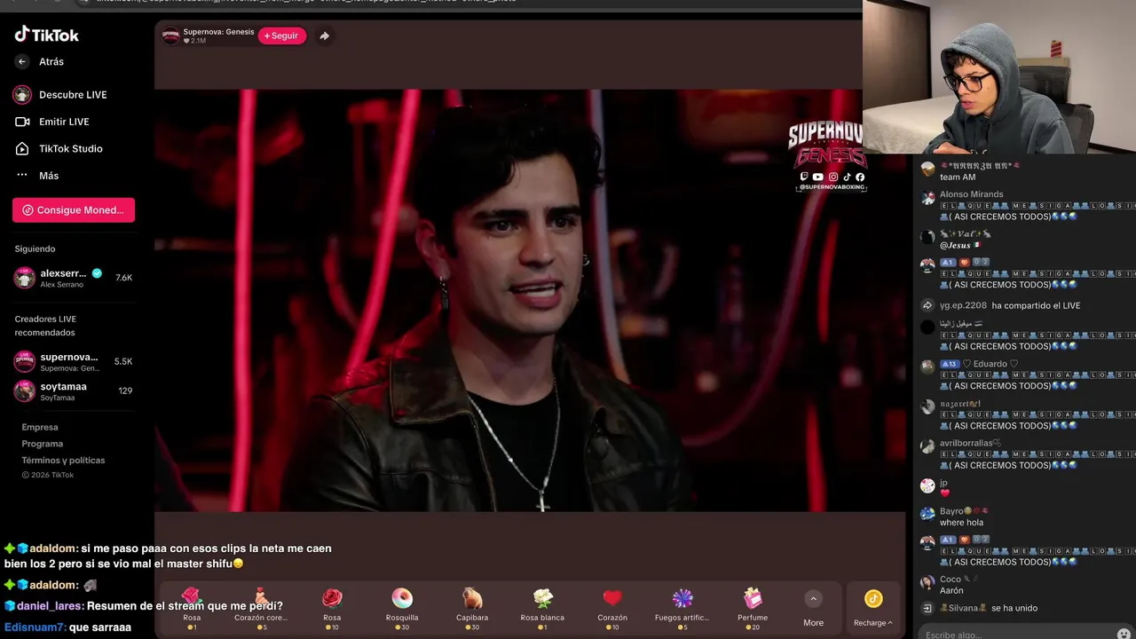Click the 'team AM' chat message

[x=958, y=177]
